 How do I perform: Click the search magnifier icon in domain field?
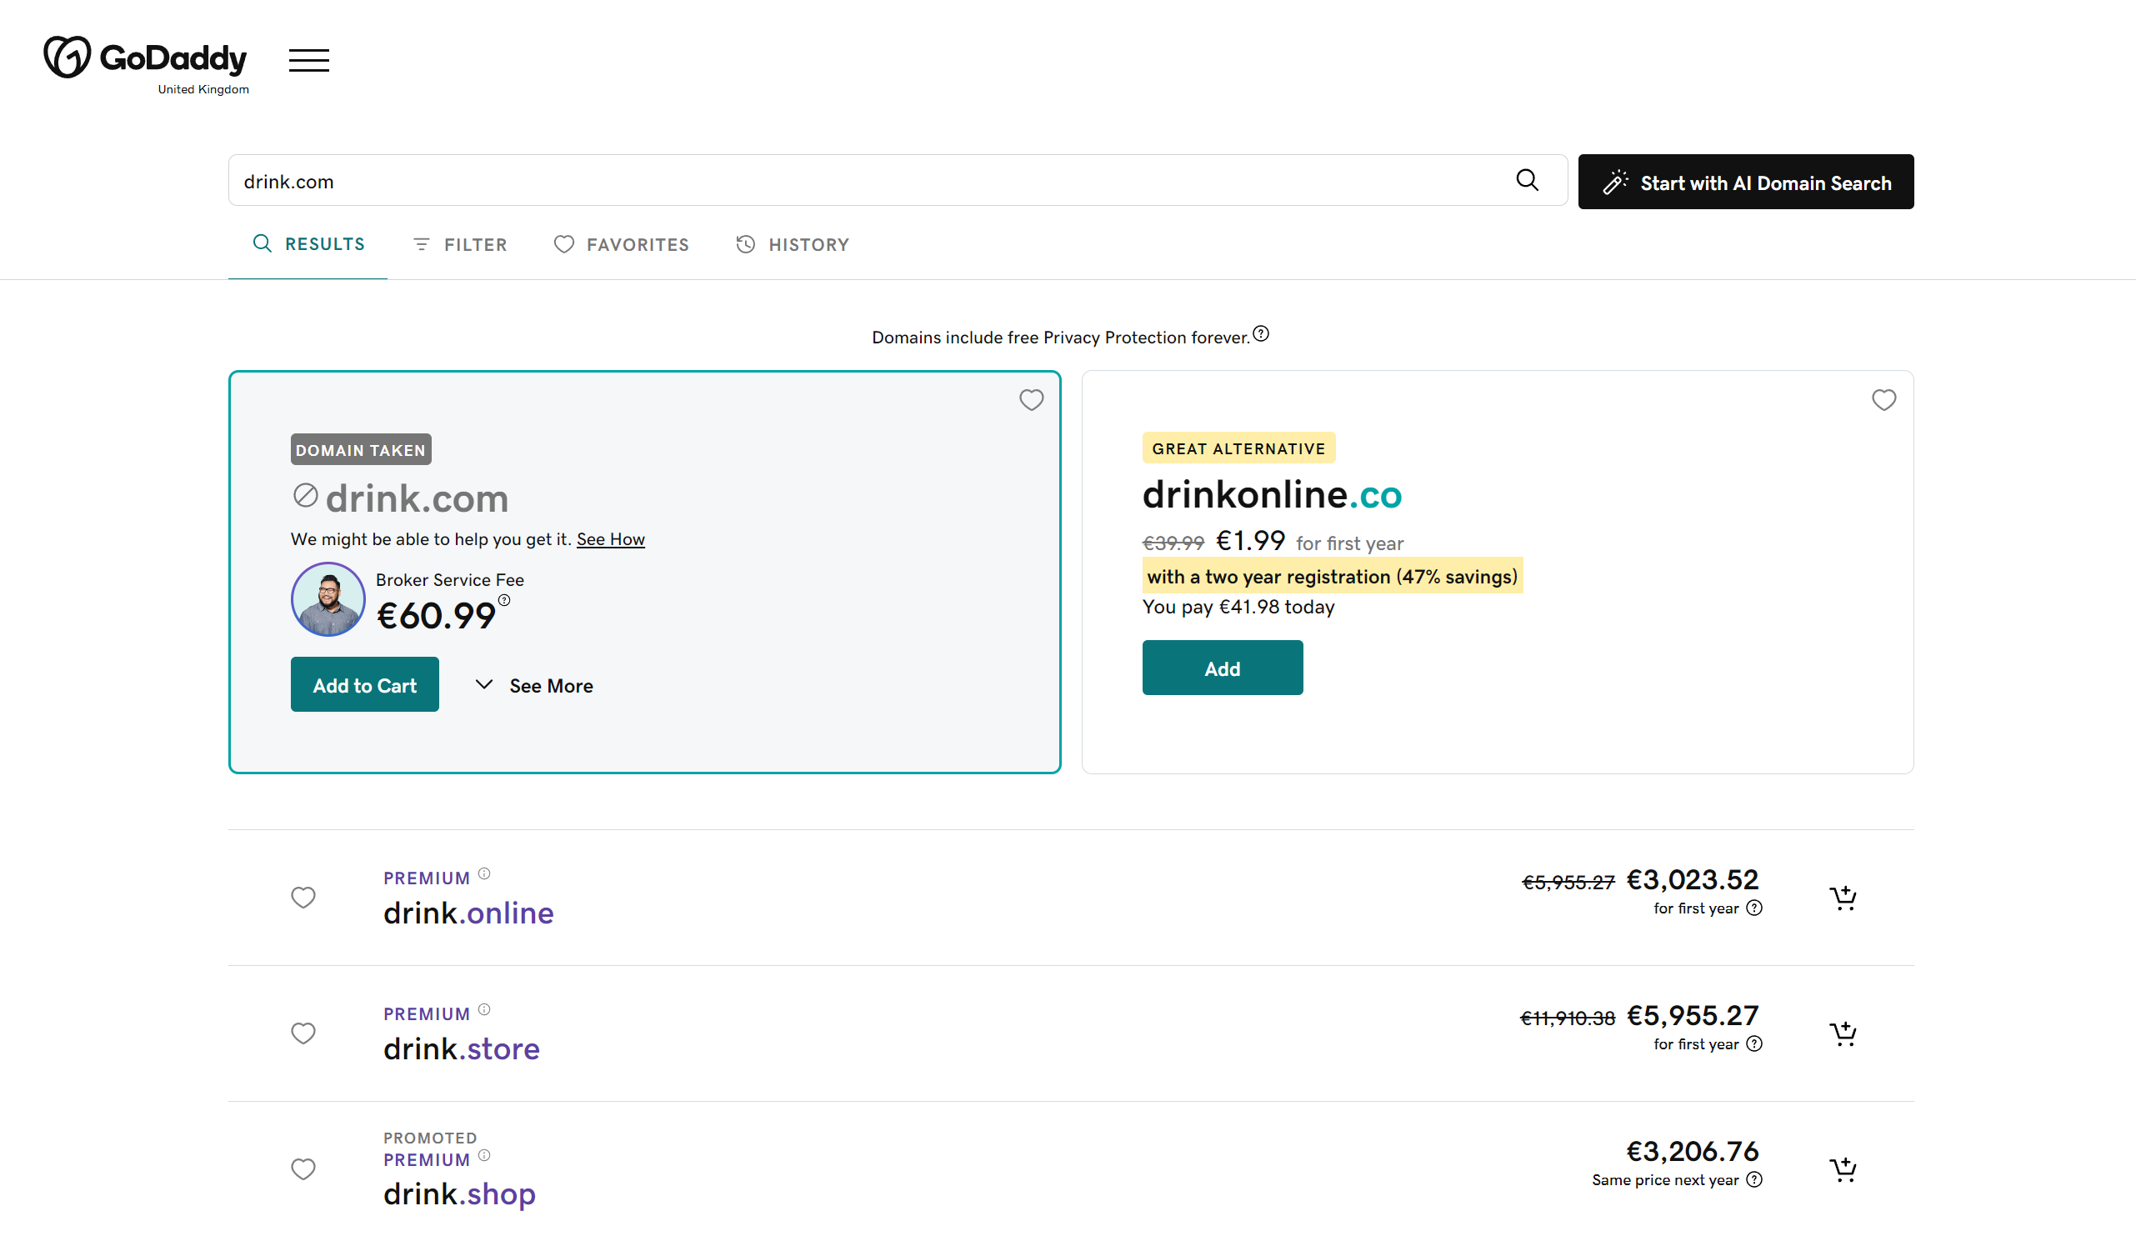coord(1527,180)
